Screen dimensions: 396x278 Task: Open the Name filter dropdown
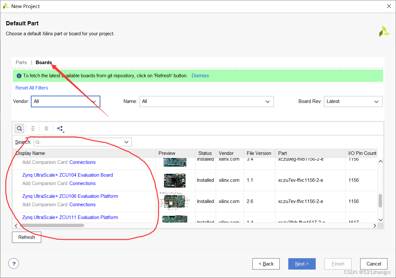(206, 101)
